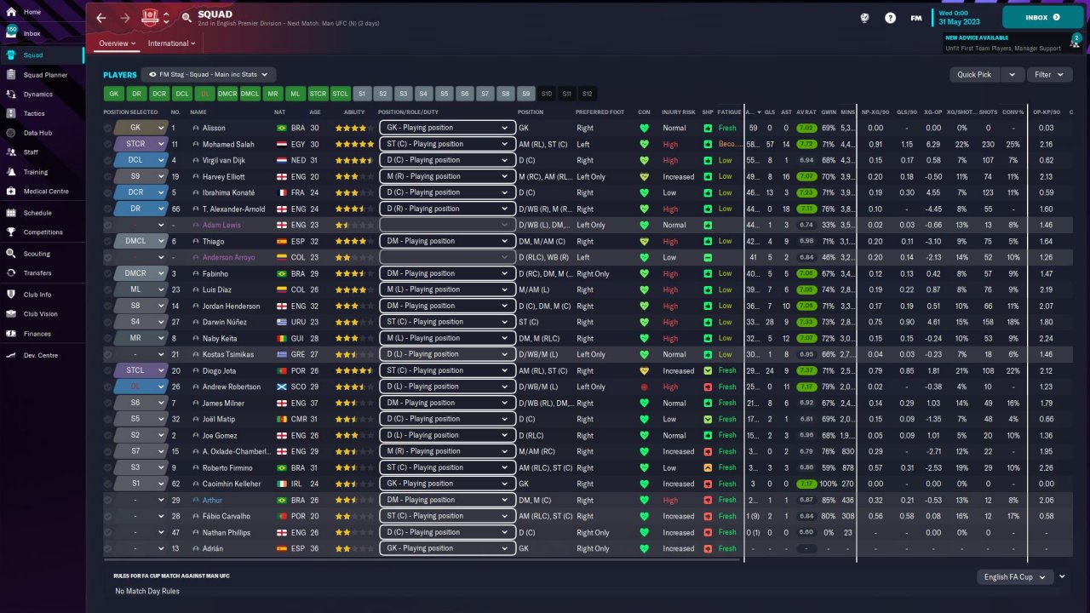Image resolution: width=1090 pixels, height=613 pixels.
Task: Open Club Info in the sidebar
Action: [37, 295]
